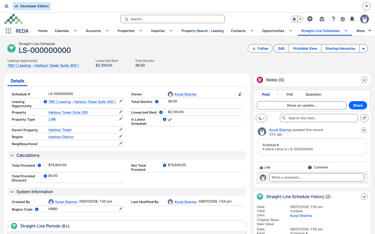
Task: Edit the Property Type pencil icon
Action: point(121,119)
